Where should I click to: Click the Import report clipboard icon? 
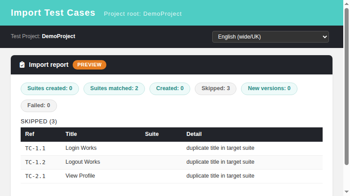coord(22,65)
